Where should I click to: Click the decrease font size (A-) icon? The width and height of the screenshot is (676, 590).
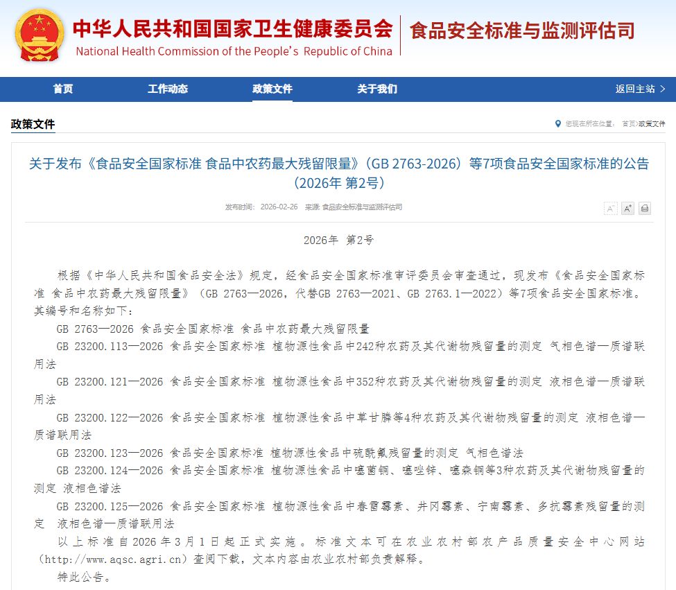pyautogui.click(x=610, y=208)
